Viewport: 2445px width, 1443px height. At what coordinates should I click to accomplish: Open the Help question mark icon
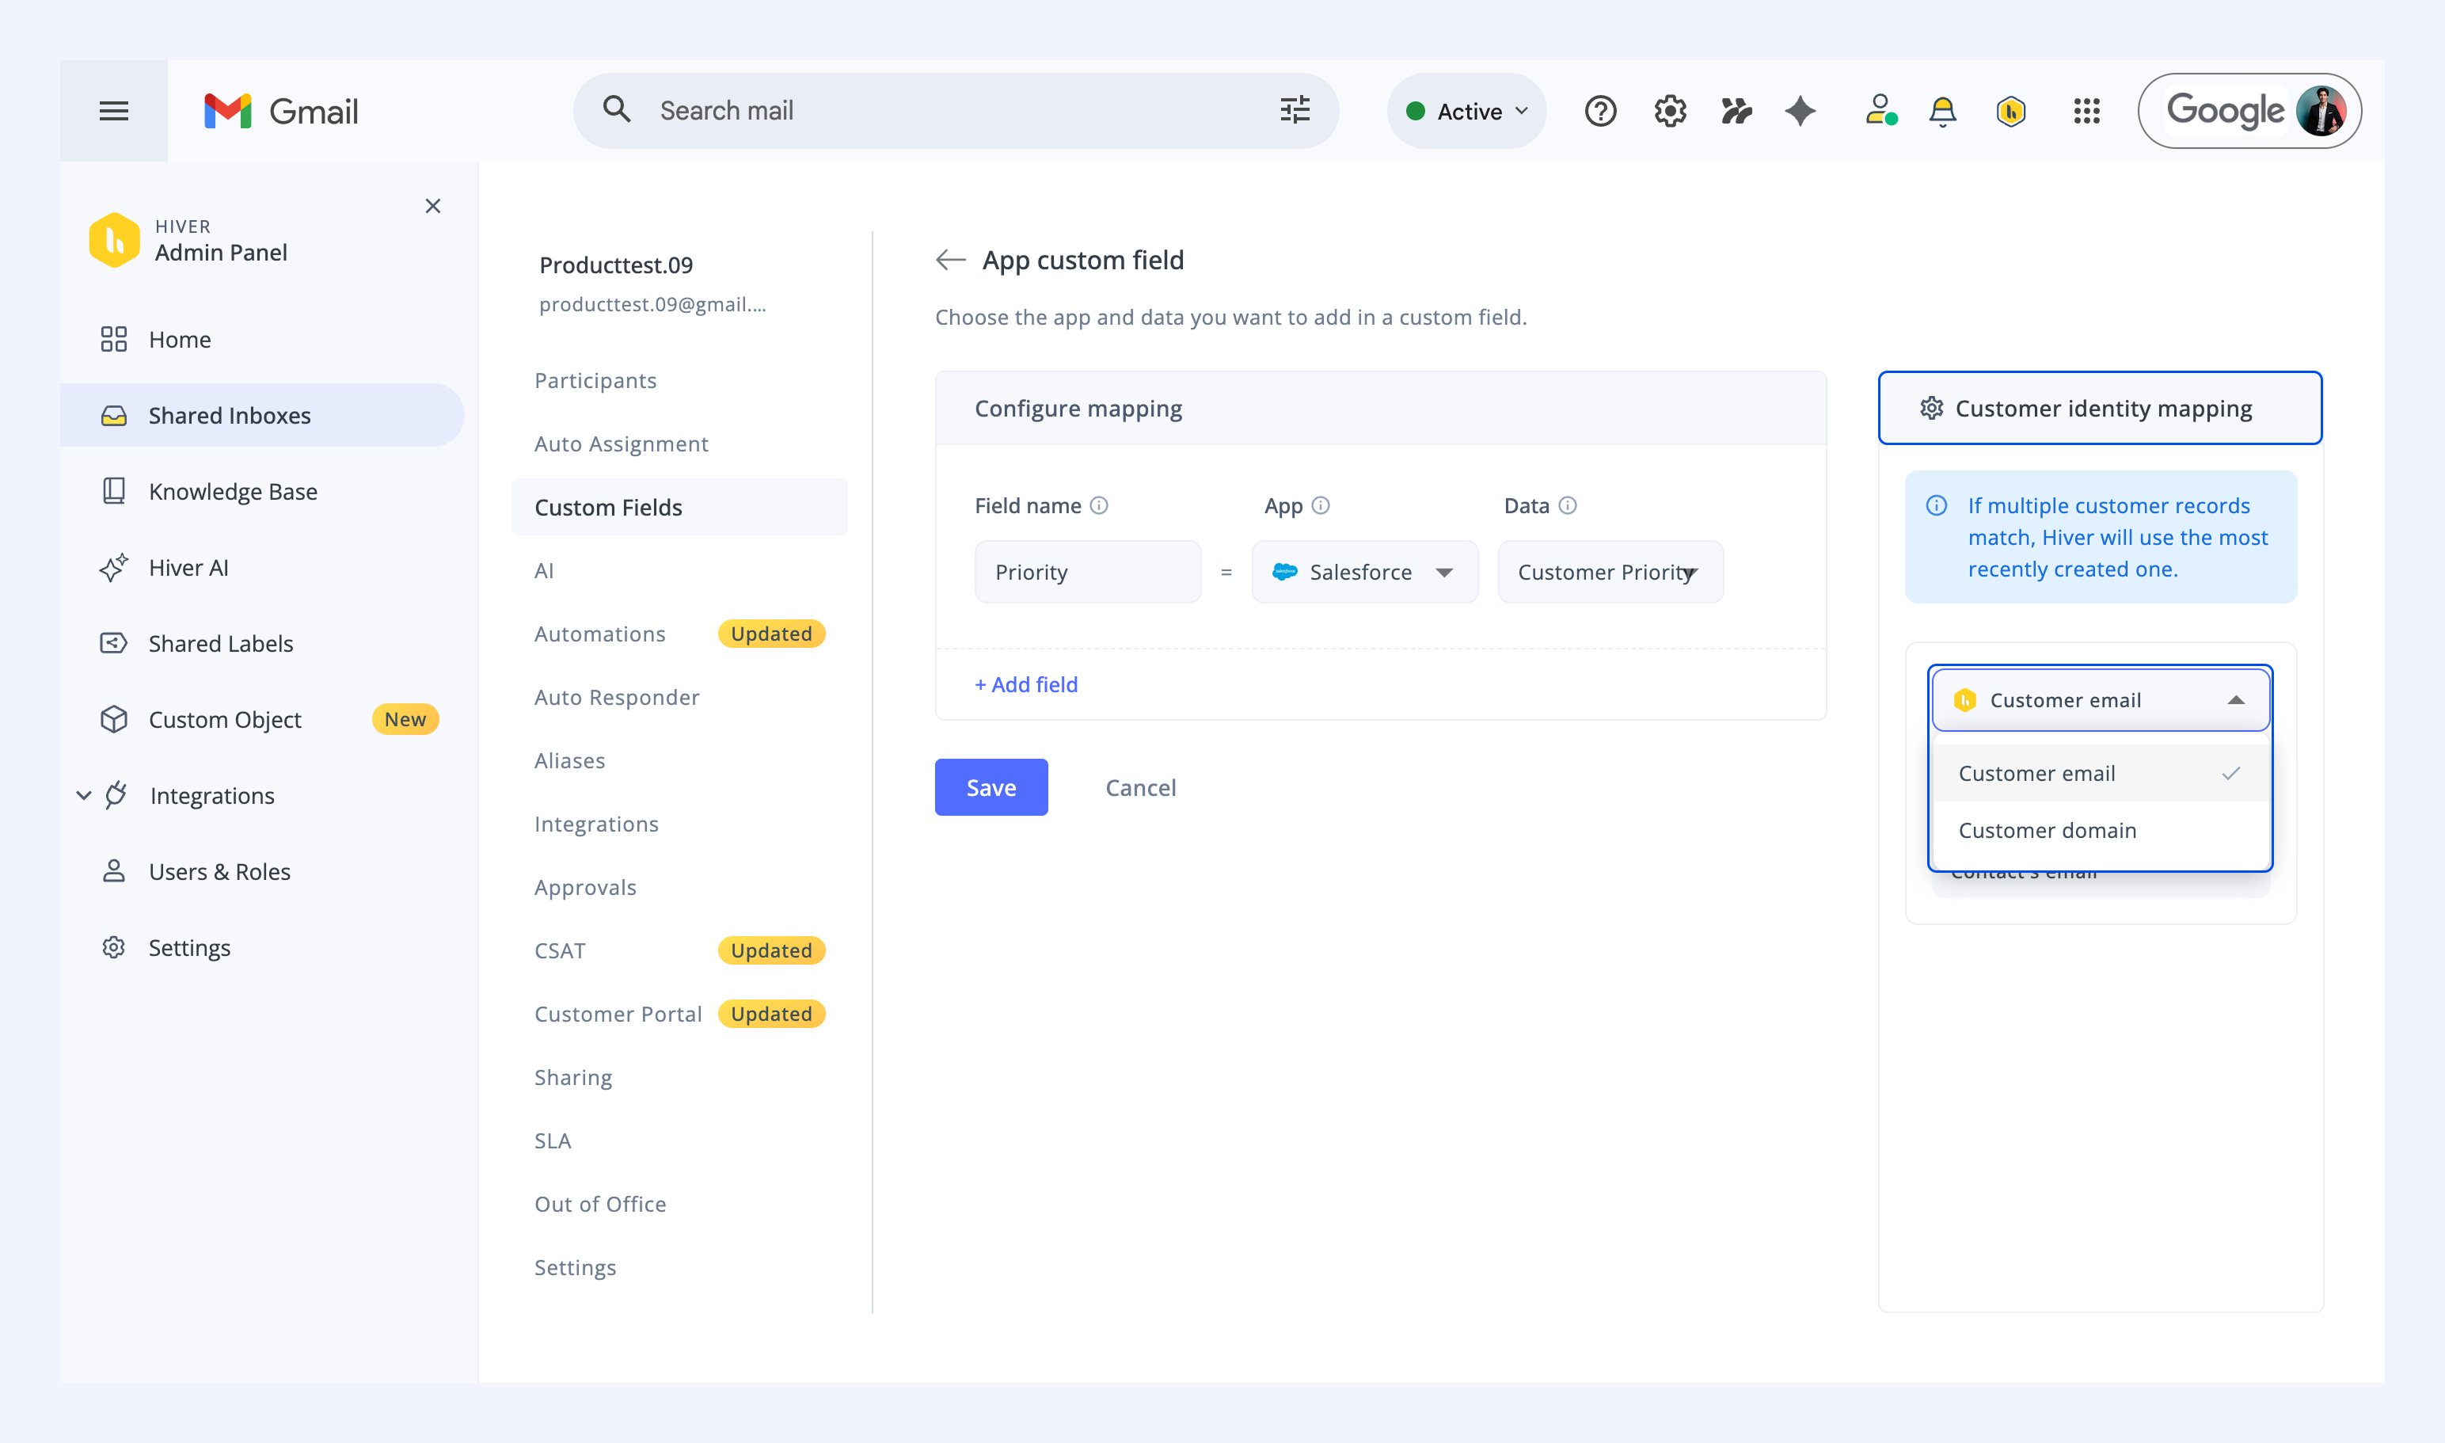pos(1600,111)
